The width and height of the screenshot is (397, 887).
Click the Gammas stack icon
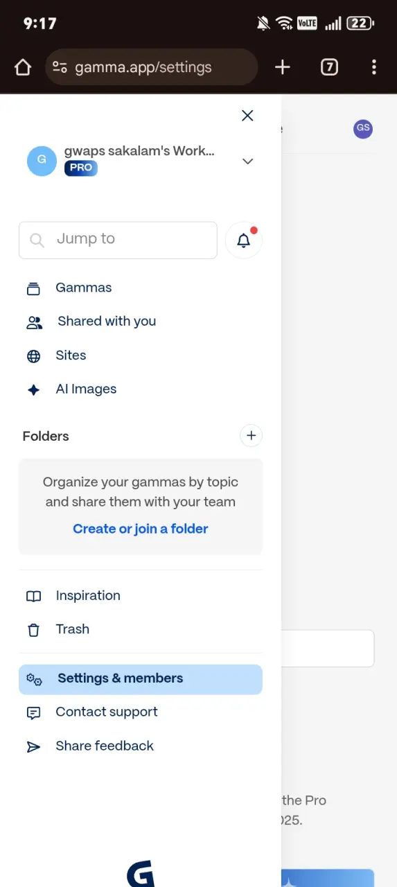point(33,288)
